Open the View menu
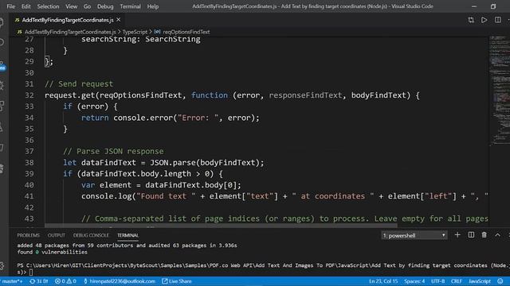Screen dimensions: 510x286 (71, 6)
